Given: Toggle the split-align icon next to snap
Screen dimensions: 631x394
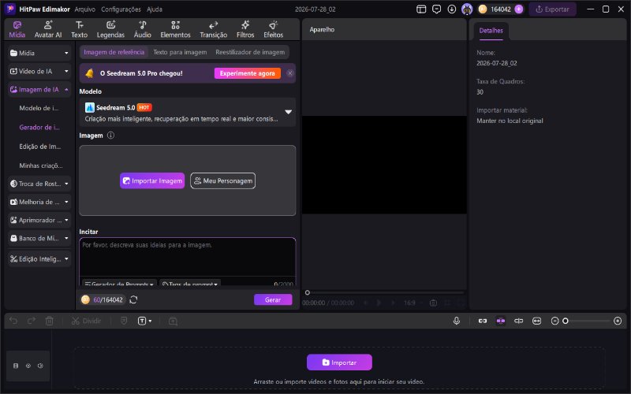Looking at the screenshot, I should 519,321.
